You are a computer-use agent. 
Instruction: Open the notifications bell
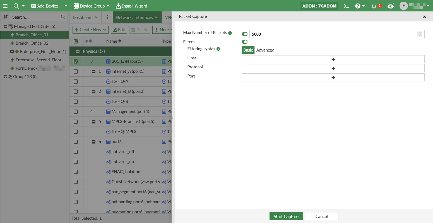point(374,6)
